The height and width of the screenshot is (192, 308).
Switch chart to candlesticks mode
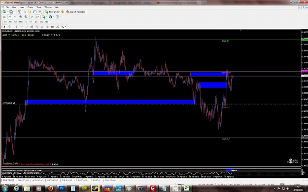tap(10, 17)
